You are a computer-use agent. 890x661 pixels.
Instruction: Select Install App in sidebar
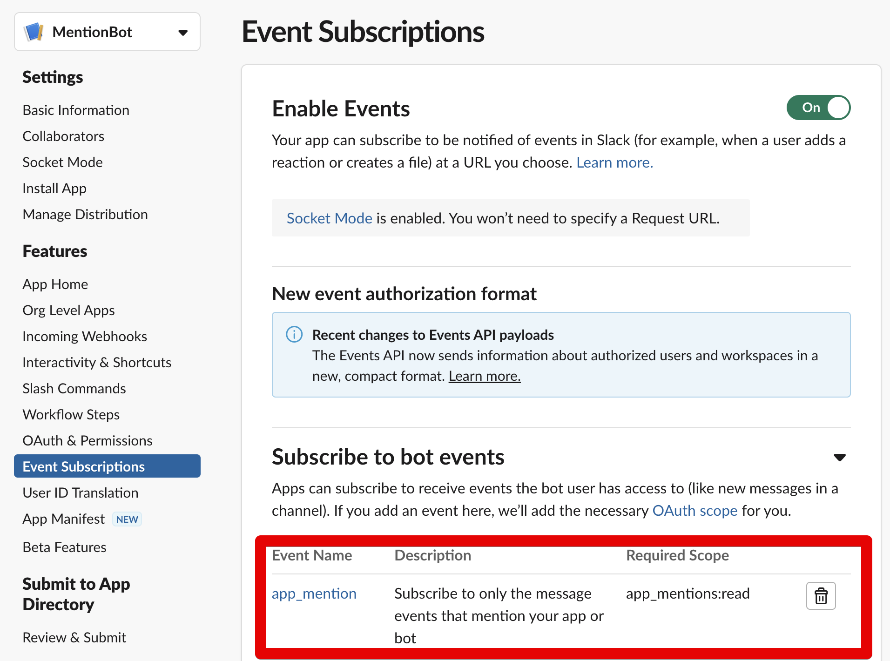pyautogui.click(x=54, y=189)
